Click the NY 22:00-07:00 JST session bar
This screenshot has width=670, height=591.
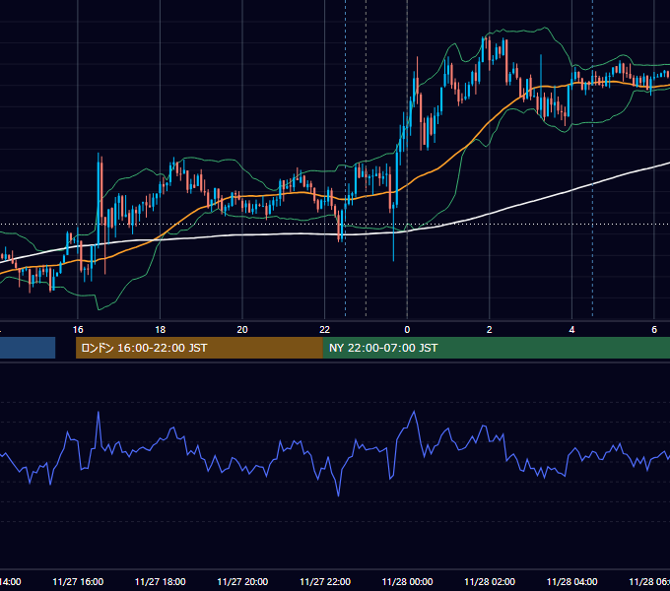click(x=496, y=348)
